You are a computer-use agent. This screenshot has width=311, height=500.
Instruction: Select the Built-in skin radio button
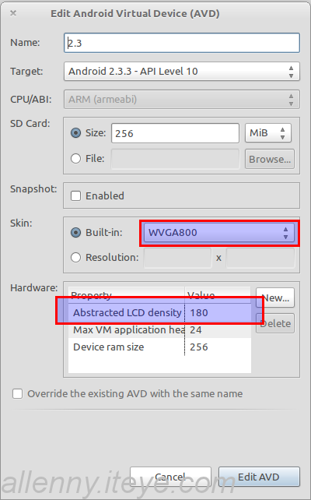(x=75, y=232)
